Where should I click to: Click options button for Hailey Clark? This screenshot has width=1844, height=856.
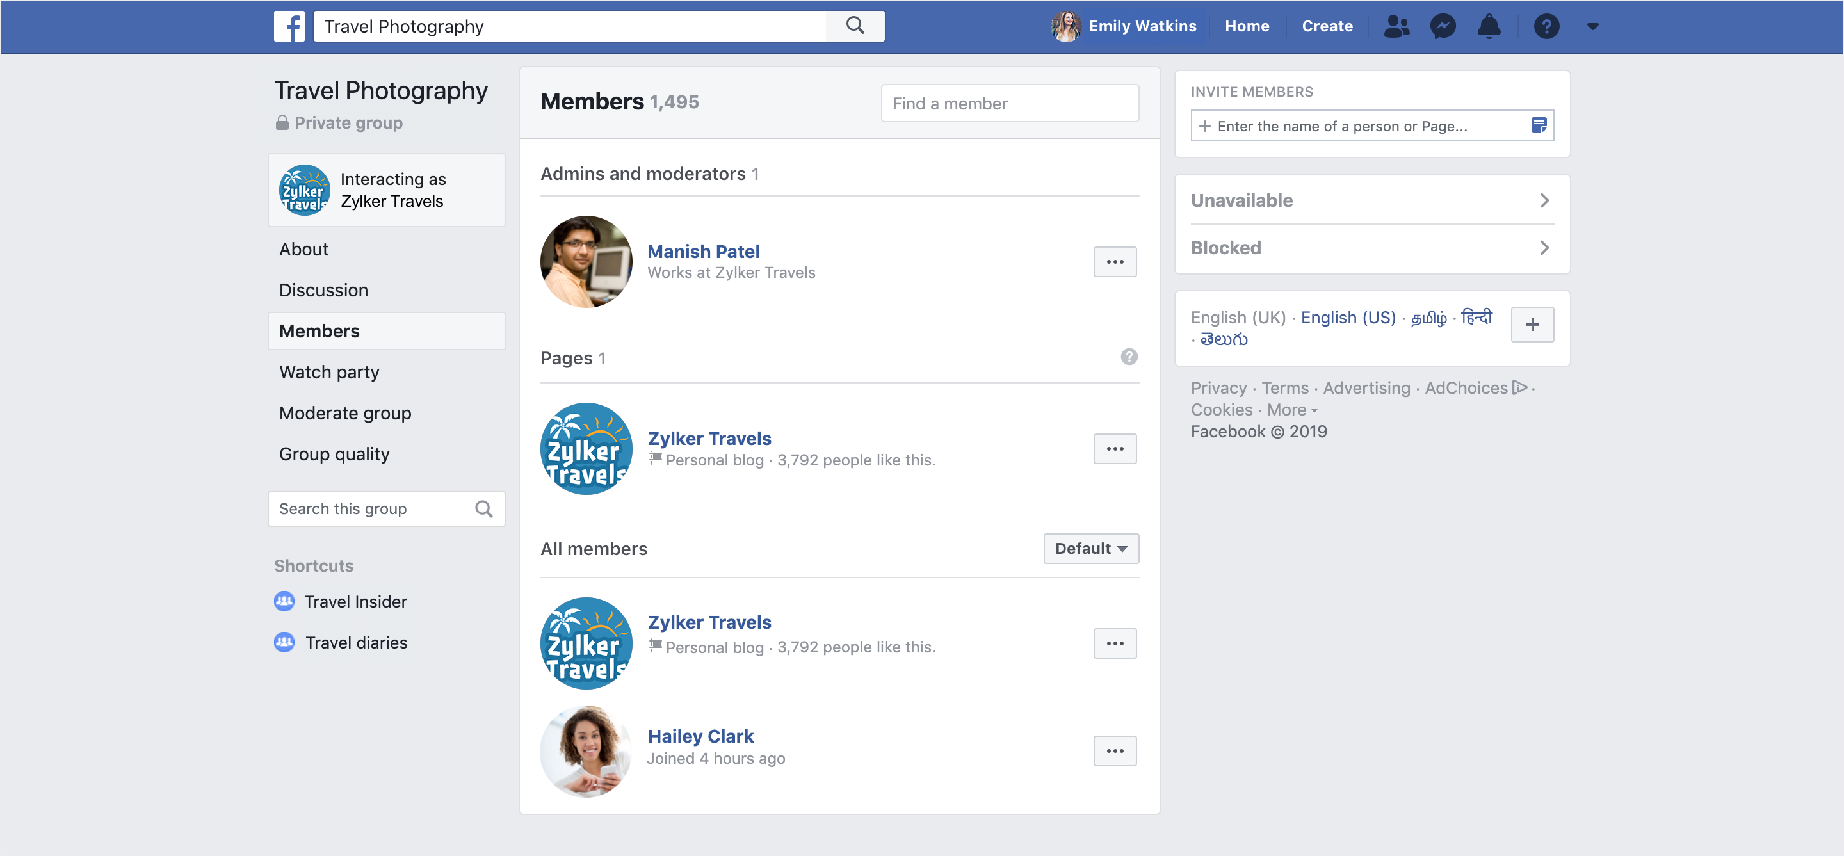click(1115, 751)
